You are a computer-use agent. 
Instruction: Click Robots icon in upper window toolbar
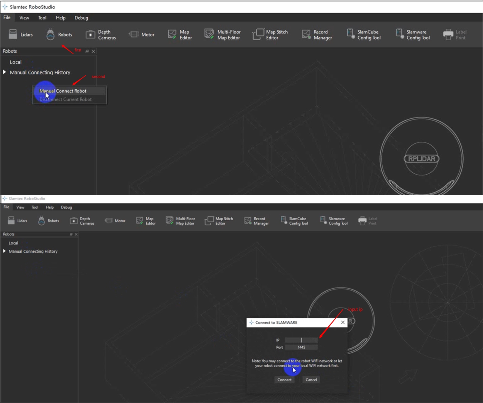(x=50, y=35)
